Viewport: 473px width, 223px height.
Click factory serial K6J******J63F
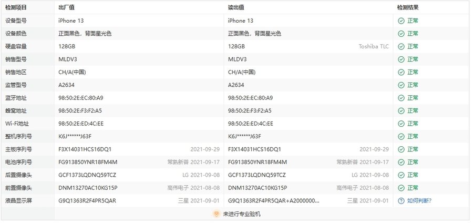pos(75,136)
